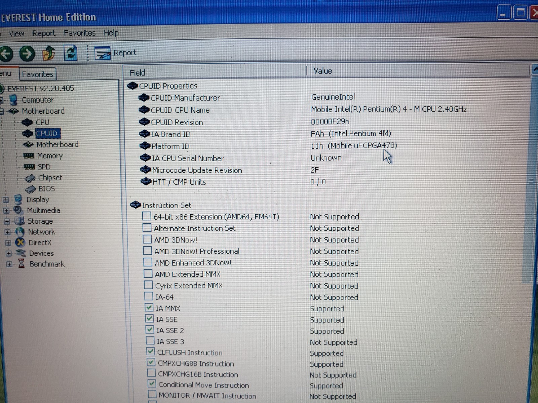
Task: Expand the Devices tree node
Action: pos(9,254)
